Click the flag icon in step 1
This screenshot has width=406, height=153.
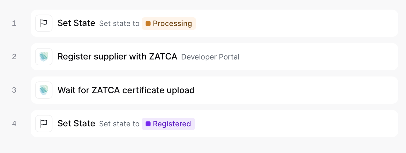44,23
